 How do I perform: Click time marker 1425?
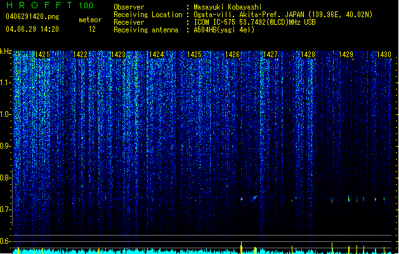click(194, 55)
